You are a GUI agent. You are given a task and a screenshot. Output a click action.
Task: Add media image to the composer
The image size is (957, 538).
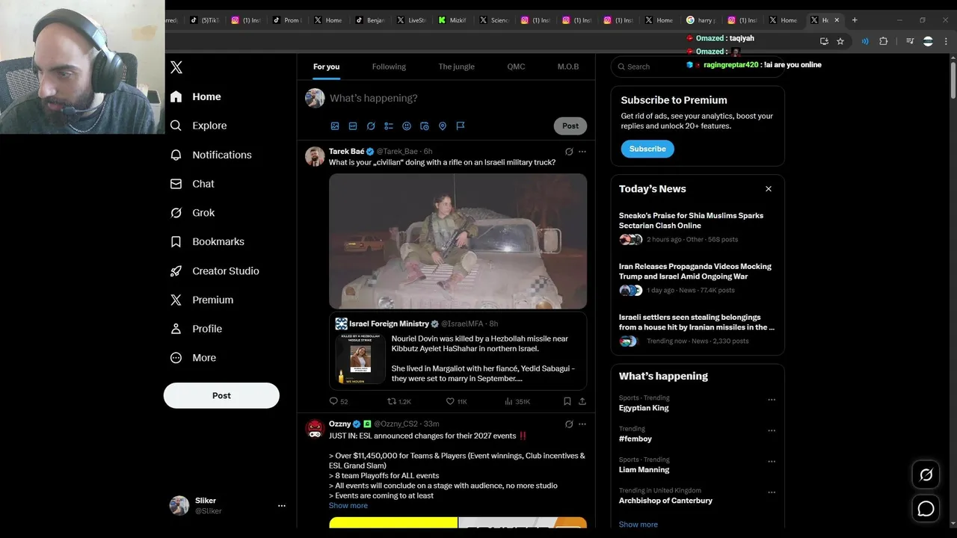(335, 126)
